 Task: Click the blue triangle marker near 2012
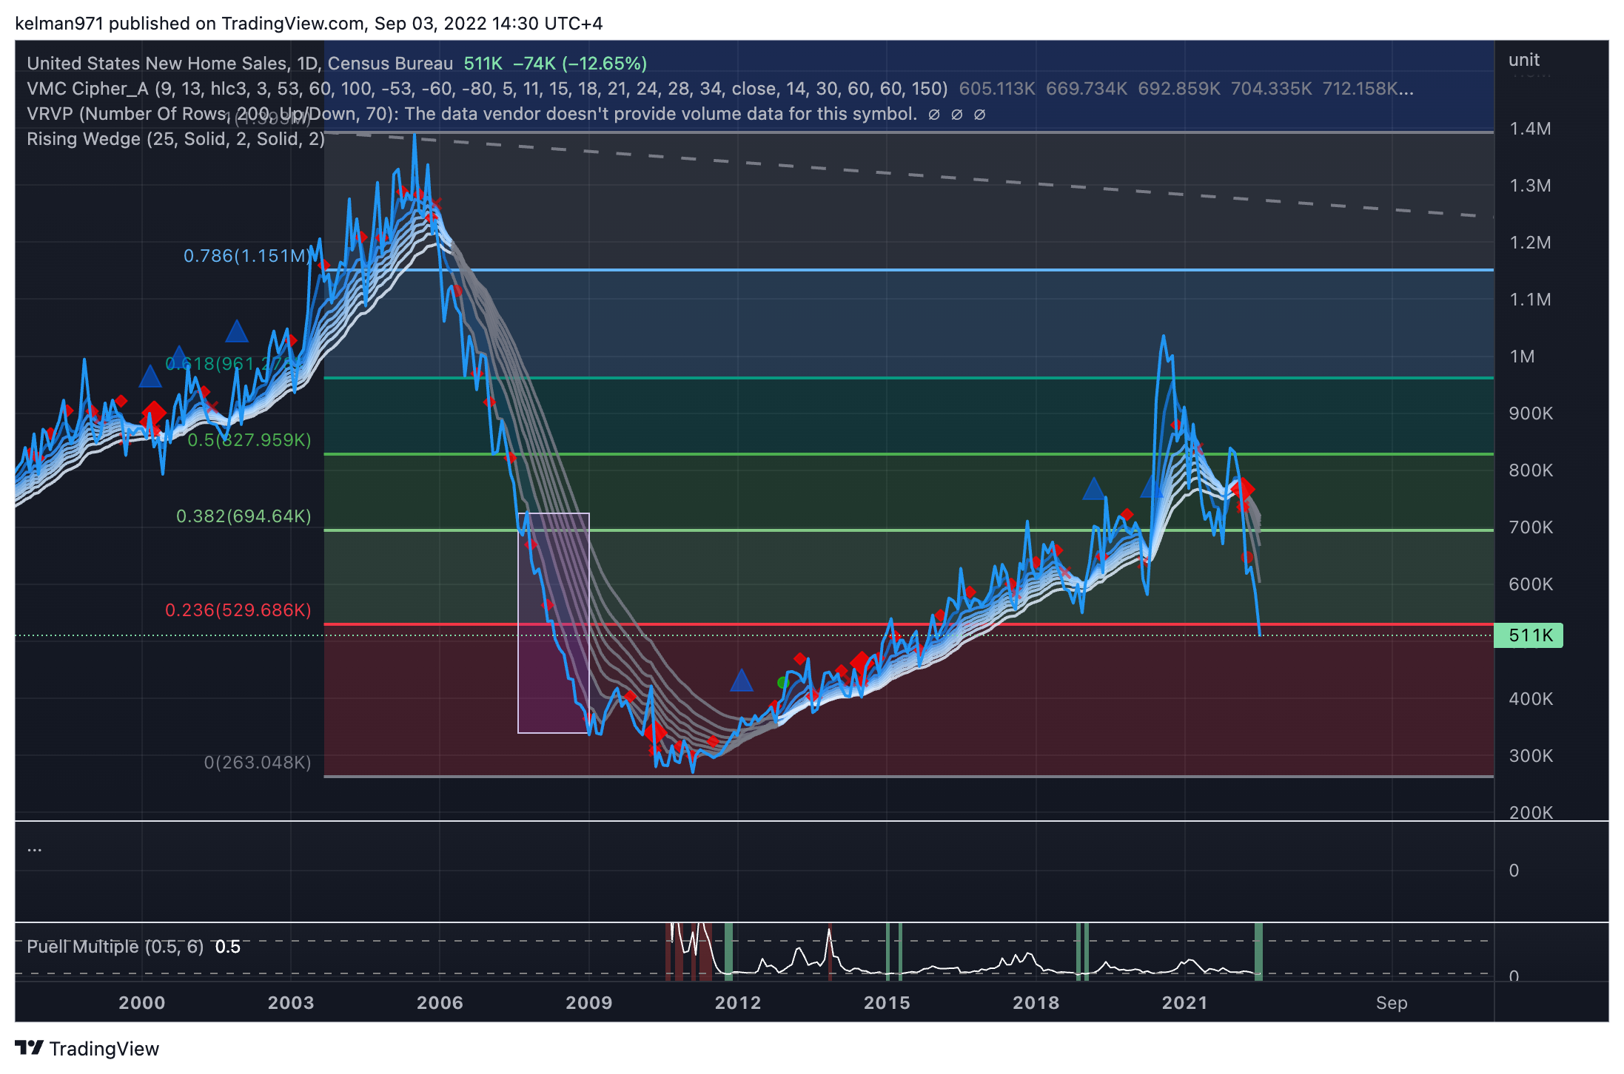point(741,680)
